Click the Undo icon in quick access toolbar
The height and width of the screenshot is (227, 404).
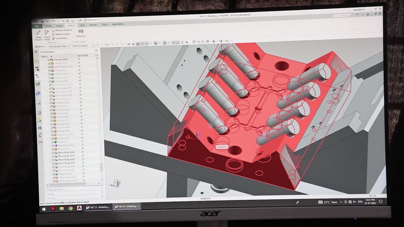point(47,21)
